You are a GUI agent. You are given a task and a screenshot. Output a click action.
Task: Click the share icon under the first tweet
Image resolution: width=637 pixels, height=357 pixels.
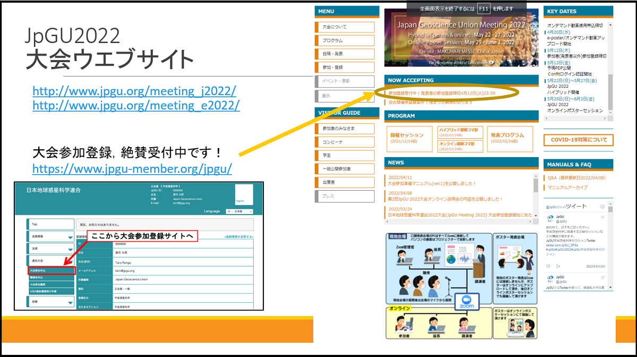pyautogui.click(x=558, y=266)
